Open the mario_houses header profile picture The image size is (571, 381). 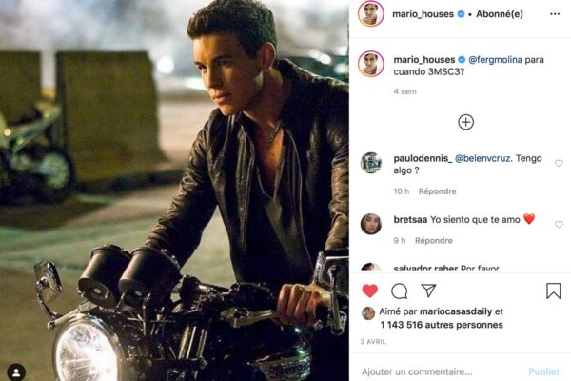coord(370,15)
